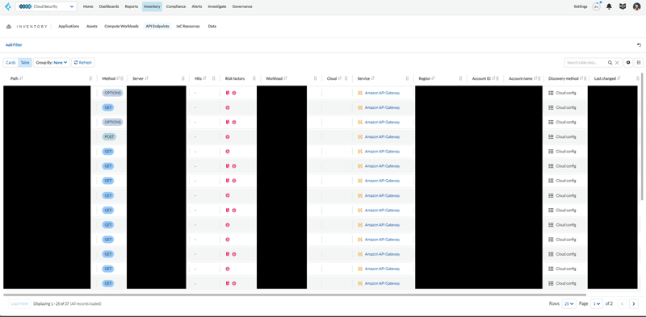Open the documentation book icon
Screen dimensions: 646x317
623,6
